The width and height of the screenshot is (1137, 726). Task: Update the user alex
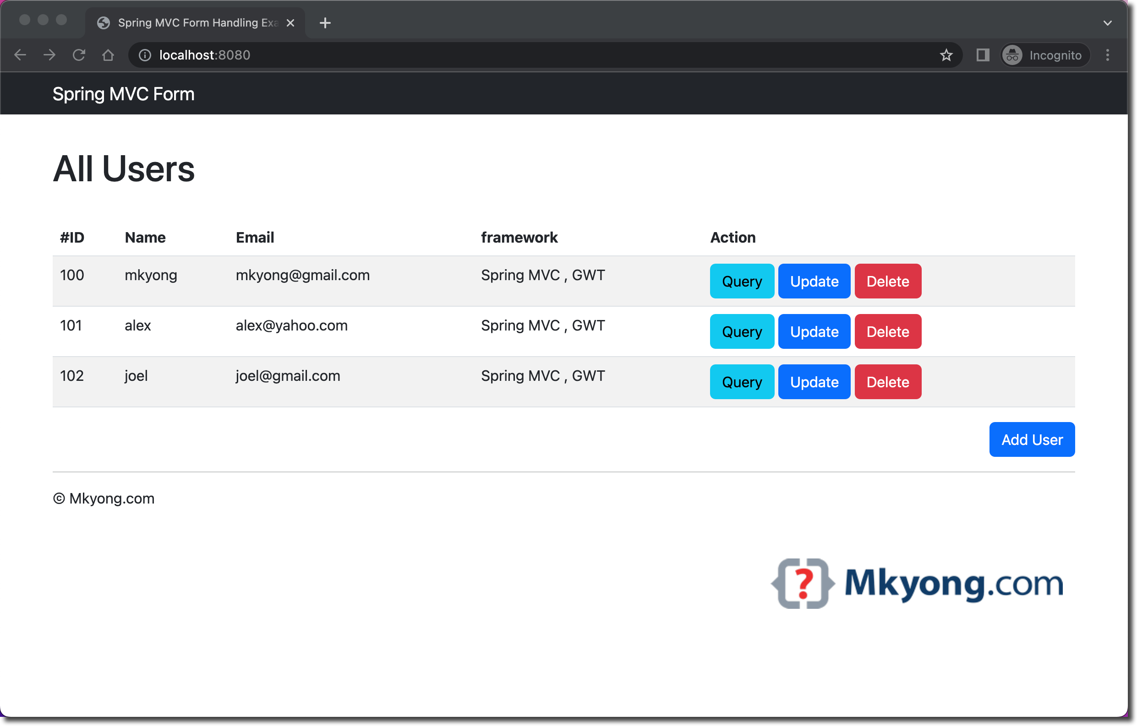click(814, 331)
